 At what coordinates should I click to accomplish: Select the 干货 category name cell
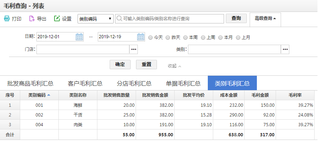coord(78,115)
